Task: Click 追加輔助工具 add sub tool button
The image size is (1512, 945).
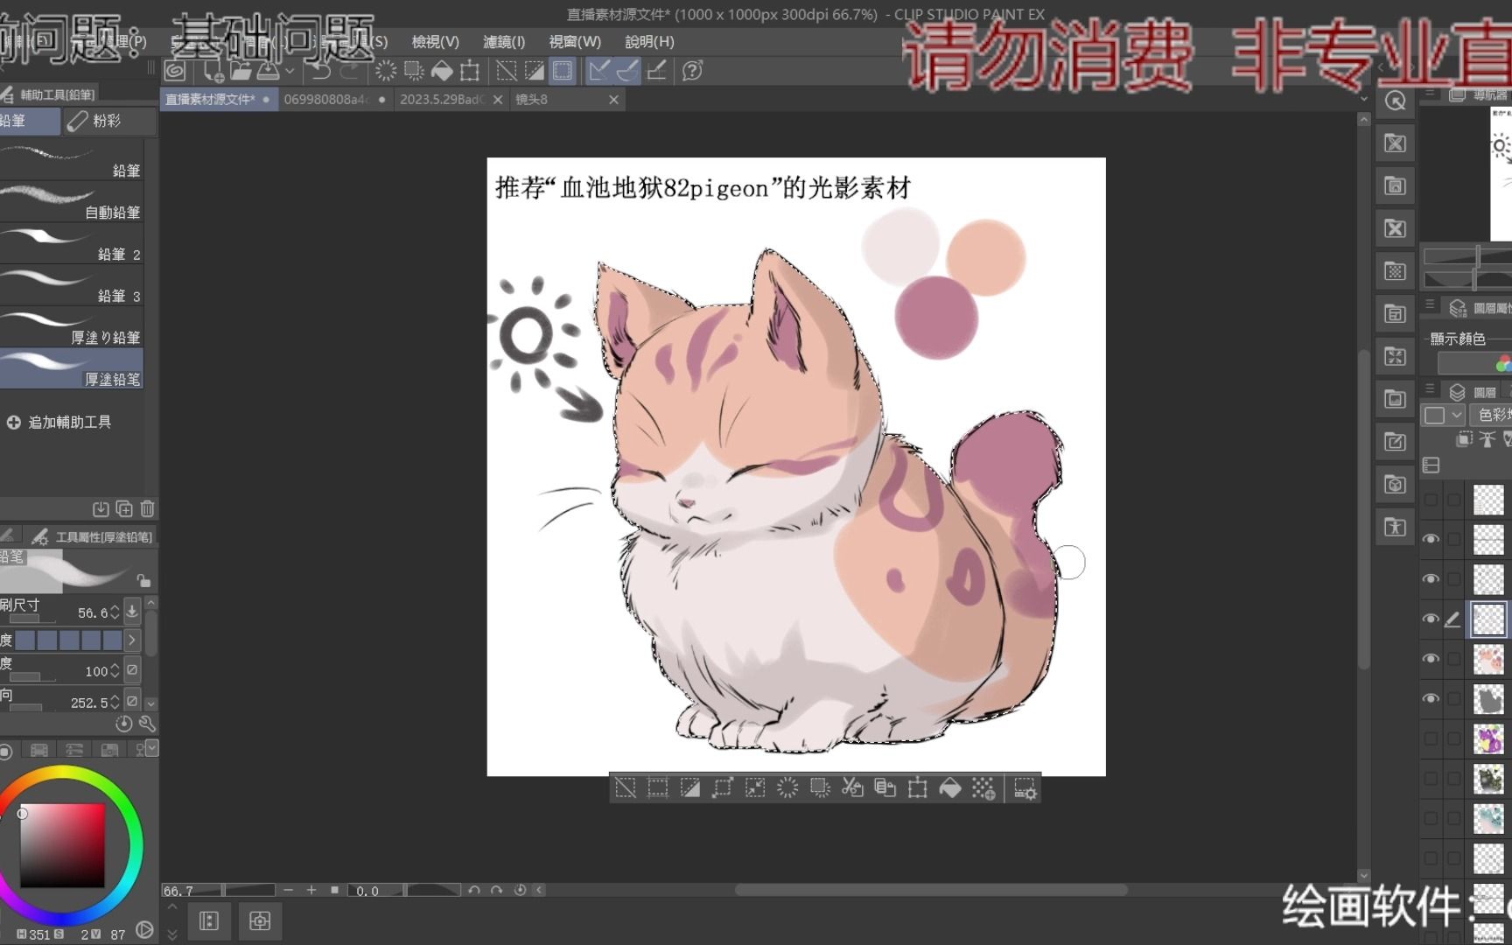Action: [x=59, y=422]
